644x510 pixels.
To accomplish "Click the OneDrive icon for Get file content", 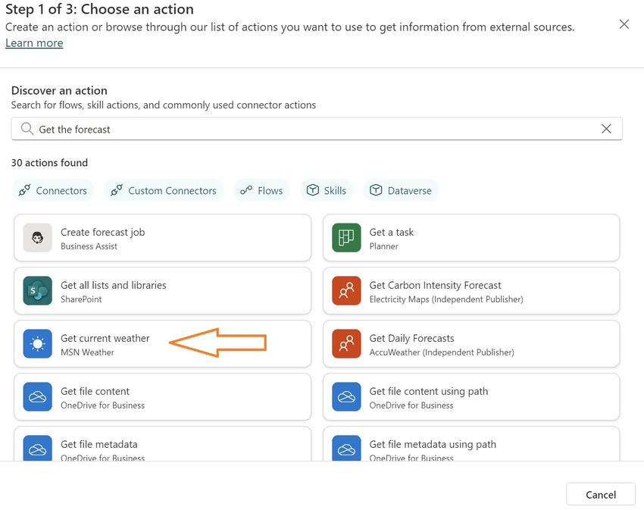I will tap(37, 397).
